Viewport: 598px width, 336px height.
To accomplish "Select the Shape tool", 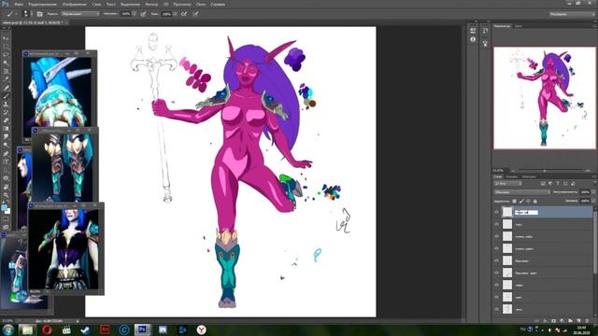I will click(6, 178).
